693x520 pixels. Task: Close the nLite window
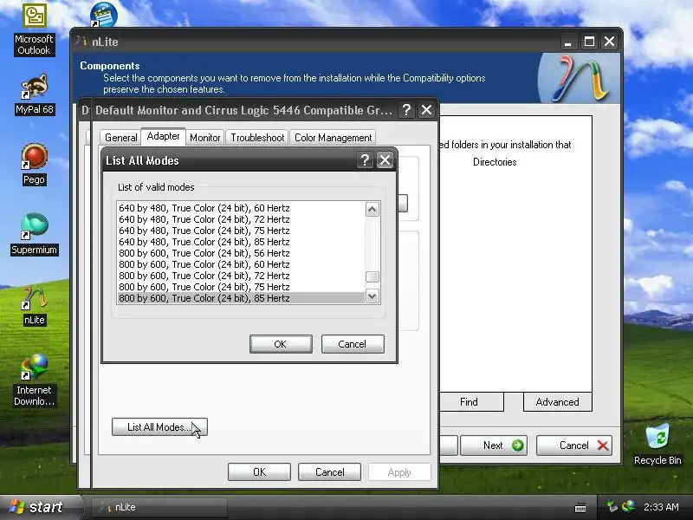pyautogui.click(x=610, y=42)
